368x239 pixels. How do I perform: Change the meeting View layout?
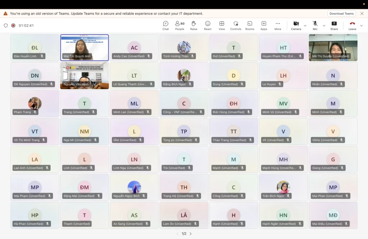coord(222,25)
